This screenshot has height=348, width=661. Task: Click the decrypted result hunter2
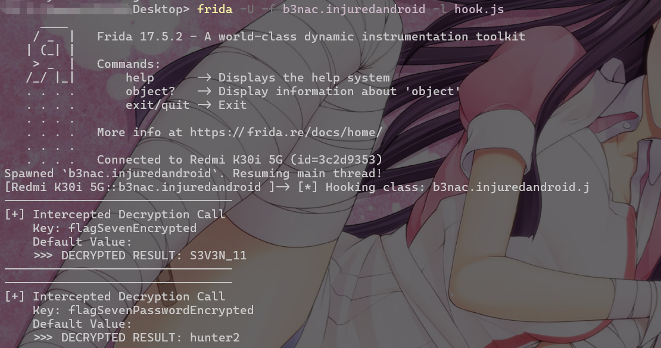(214, 338)
